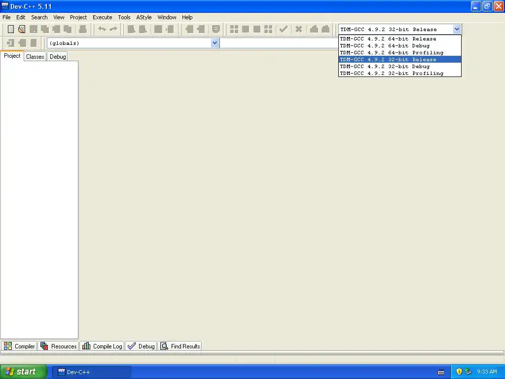Click the Dev-C++ taskbar button
This screenshot has height=379, width=505.
(x=91, y=372)
